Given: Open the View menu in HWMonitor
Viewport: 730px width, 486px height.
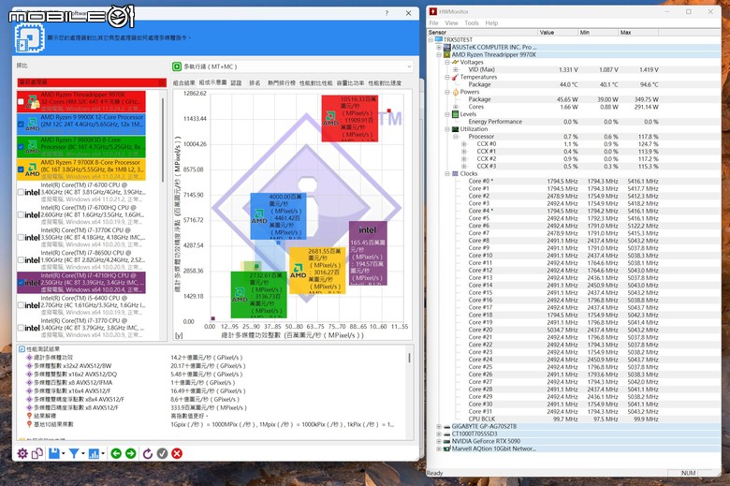Looking at the screenshot, I should (452, 22).
